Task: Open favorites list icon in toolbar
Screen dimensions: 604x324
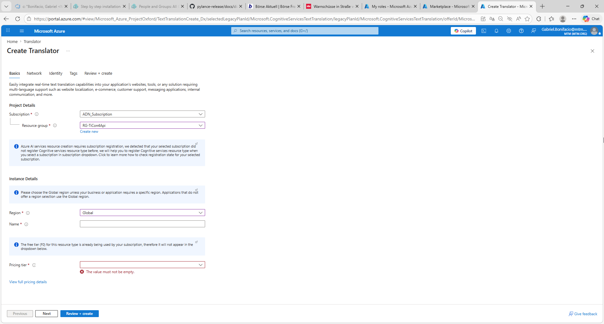Action: (x=551, y=19)
